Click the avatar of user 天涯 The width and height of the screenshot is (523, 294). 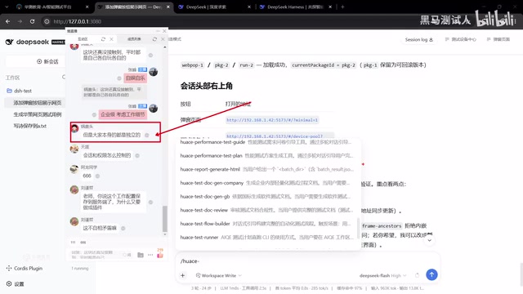[x=74, y=149]
